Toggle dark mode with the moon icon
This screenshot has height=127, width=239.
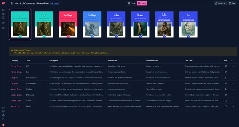tap(3, 119)
